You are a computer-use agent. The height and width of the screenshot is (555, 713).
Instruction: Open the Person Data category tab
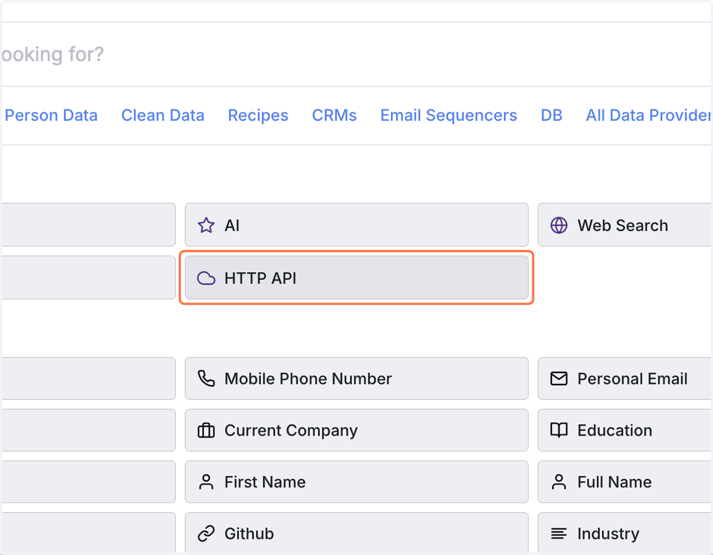pos(51,115)
